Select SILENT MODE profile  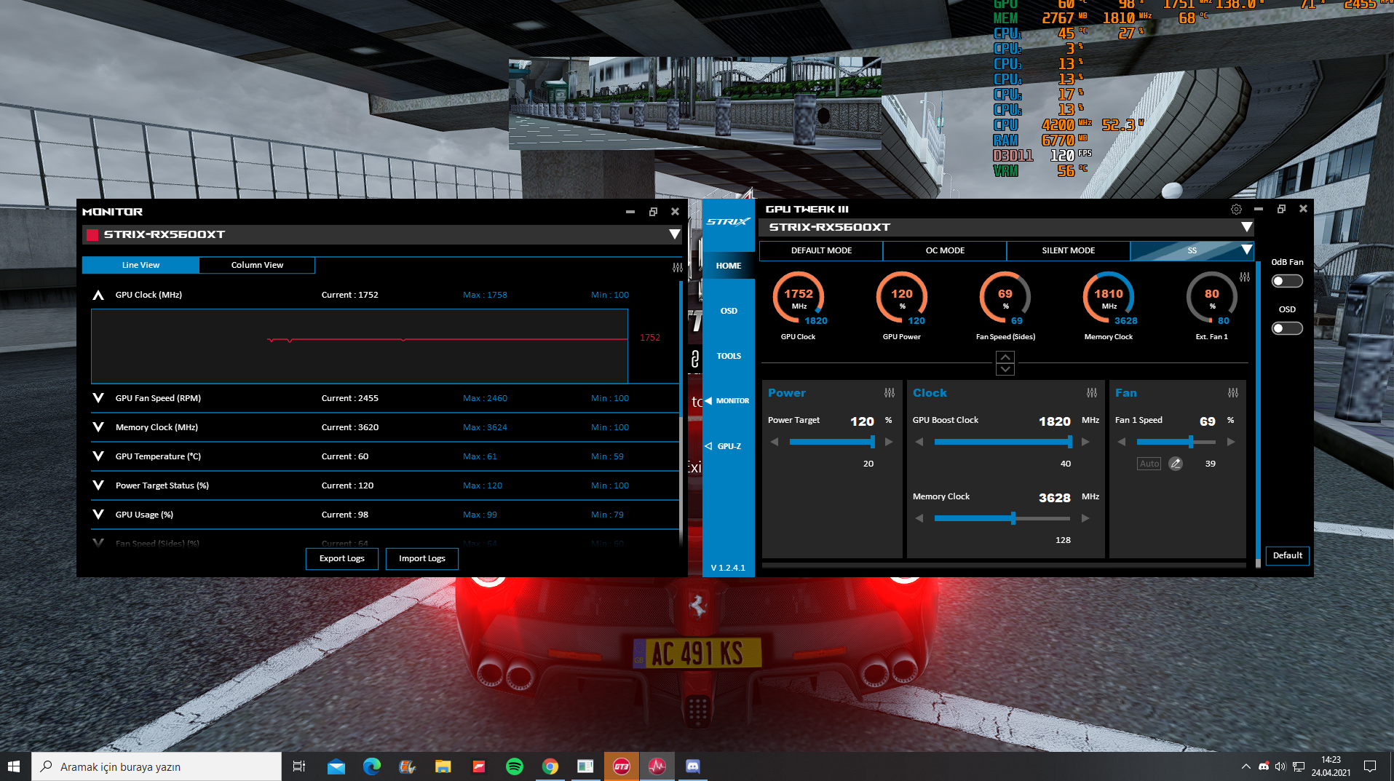(x=1069, y=250)
